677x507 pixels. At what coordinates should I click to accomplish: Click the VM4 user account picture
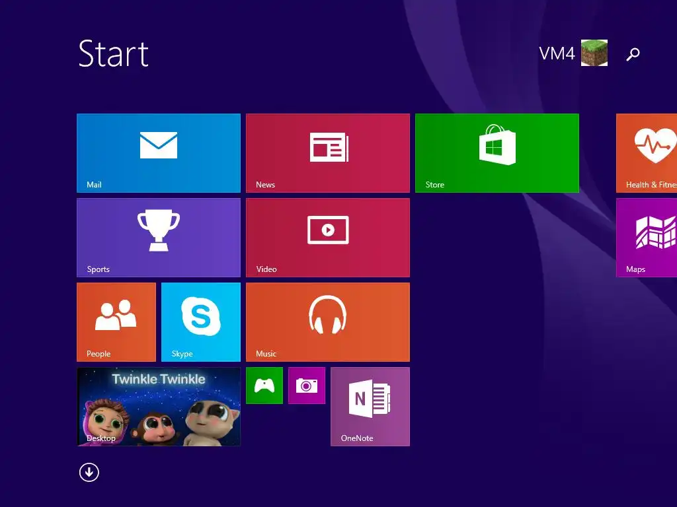pyautogui.click(x=594, y=53)
